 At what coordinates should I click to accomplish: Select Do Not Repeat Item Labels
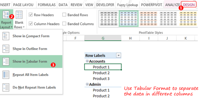point(31,88)
